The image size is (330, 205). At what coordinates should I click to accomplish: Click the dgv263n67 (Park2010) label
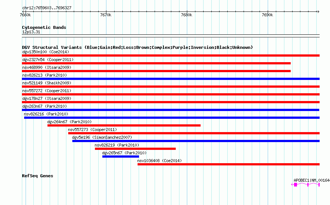coord(44,106)
